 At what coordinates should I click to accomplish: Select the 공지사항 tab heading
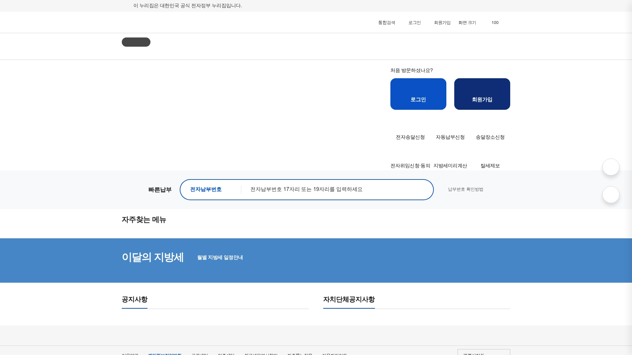tap(135, 299)
